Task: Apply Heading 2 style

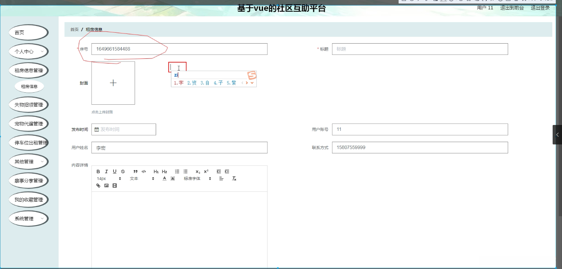Action: (x=164, y=172)
